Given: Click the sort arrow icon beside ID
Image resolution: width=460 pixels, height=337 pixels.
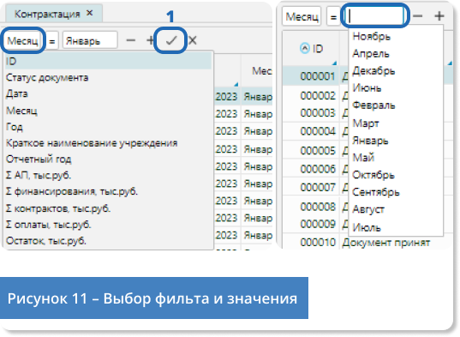Looking at the screenshot, I should coord(305,48).
